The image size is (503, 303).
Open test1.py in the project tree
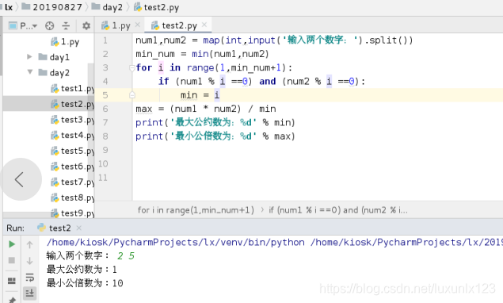pyautogui.click(x=73, y=88)
